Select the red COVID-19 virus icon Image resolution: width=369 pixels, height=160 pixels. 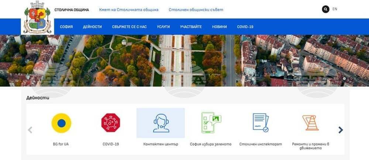111,123
